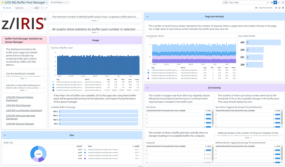Open z/OS MQ Channel Initiator Dashboard link
The width and height of the screenshot is (285, 167).
pyautogui.click(x=20, y=99)
